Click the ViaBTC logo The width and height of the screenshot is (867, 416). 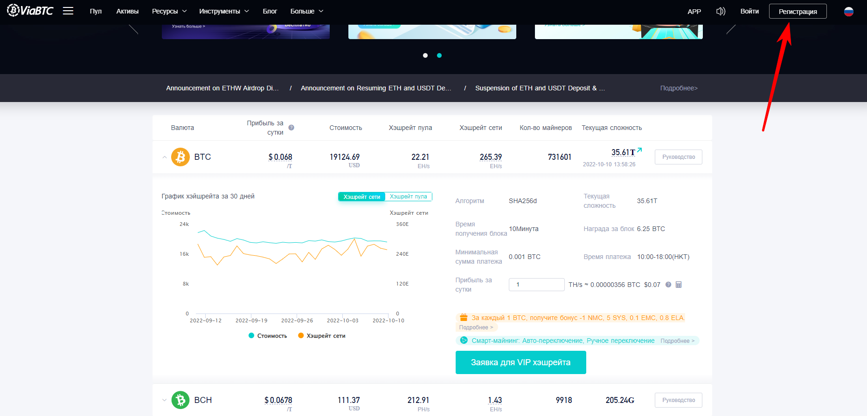30,10
